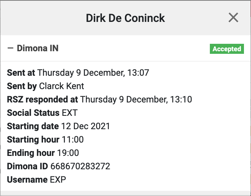Click the Dirk De Coninck title
This screenshot has height=196, width=251.
click(125, 18)
